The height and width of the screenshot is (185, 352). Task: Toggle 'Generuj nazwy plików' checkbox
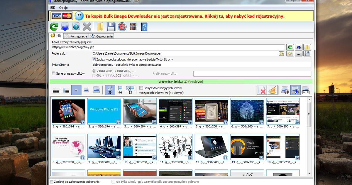click(x=53, y=73)
